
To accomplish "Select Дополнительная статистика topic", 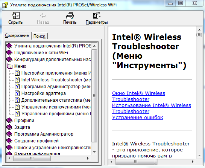I will pyautogui.click(x=56, y=100).
